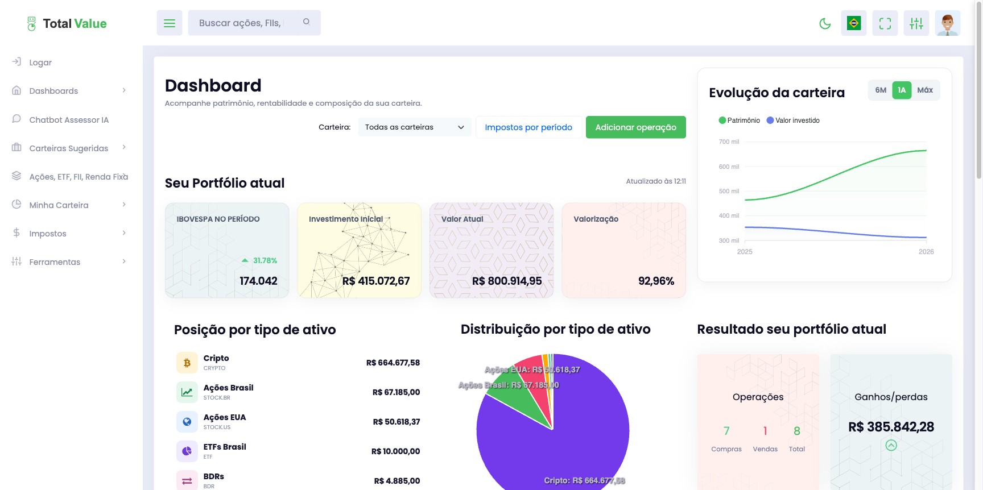Expand the Ferramentas submenu chevron
Screen dimensions: 983x490
coord(124,261)
